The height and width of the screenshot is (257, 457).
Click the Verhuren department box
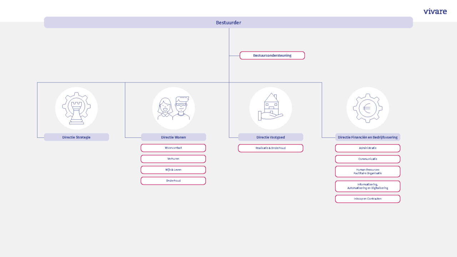[x=173, y=159]
